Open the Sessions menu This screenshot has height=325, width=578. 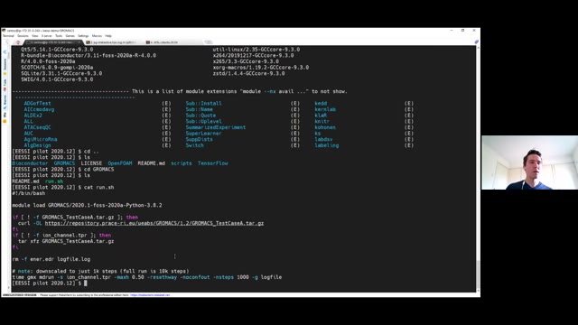coord(23,36)
